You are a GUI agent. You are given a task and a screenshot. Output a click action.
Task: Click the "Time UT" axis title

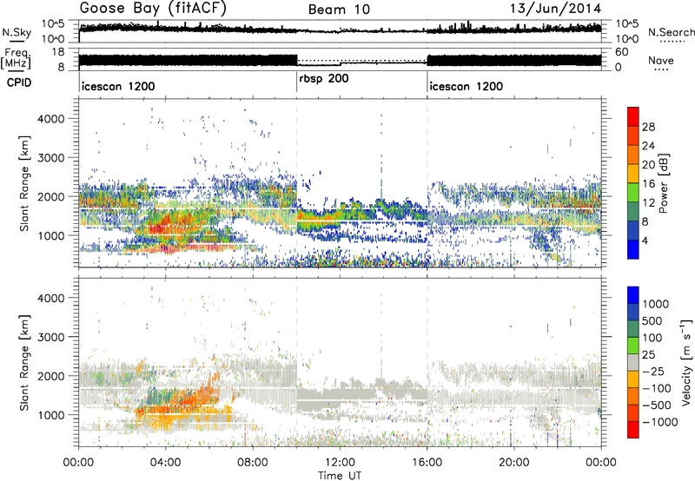(x=340, y=476)
